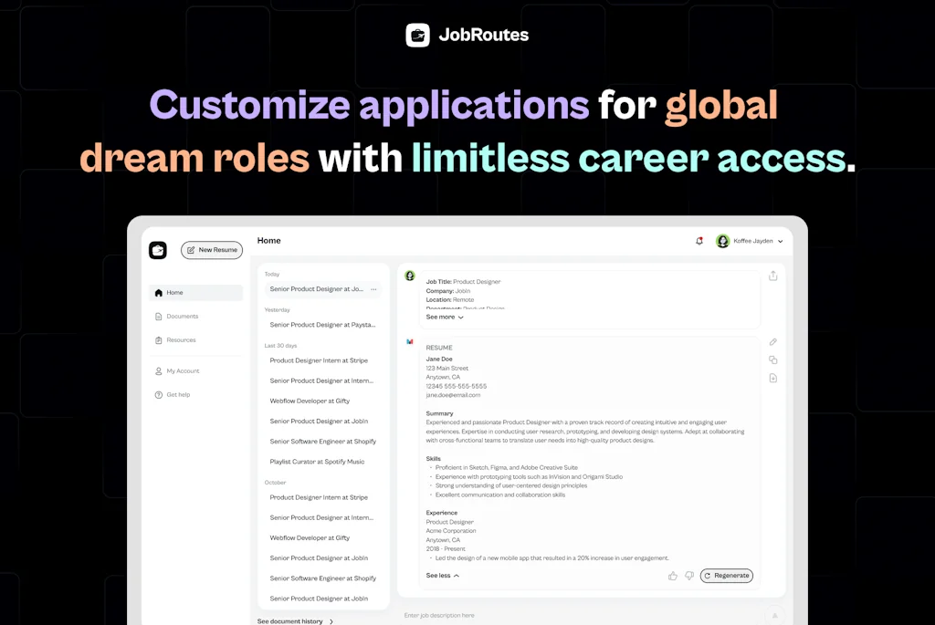This screenshot has height=625, width=935.
Task: Collapse the resume with See less
Action: 441,576
